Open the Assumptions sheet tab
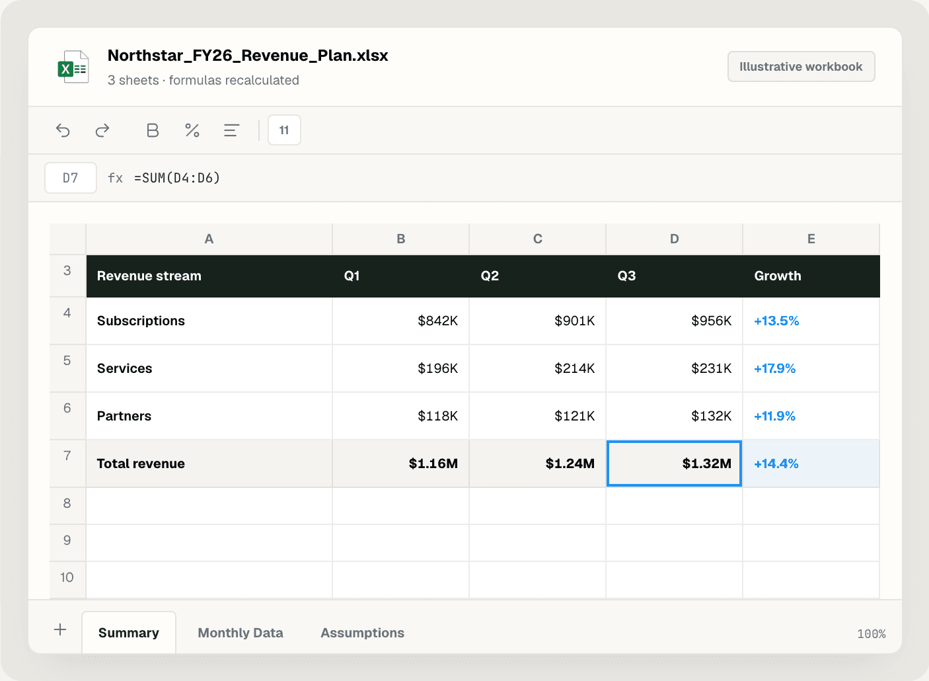 [362, 633]
